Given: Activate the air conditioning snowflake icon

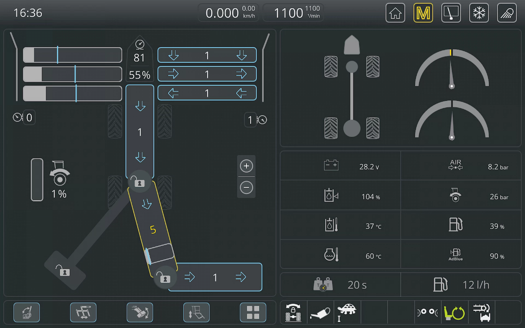Looking at the screenshot, I should coord(479,13).
